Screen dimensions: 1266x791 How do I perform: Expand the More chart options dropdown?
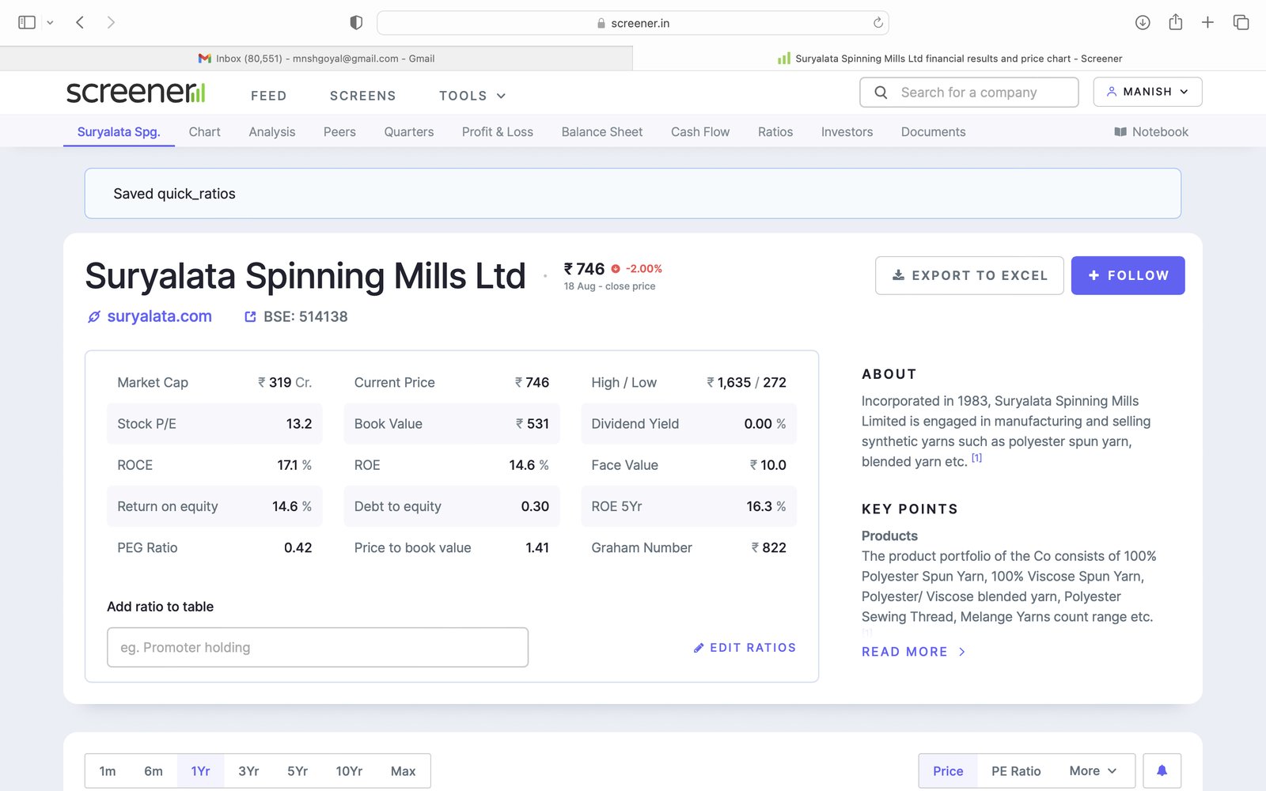pos(1093,771)
